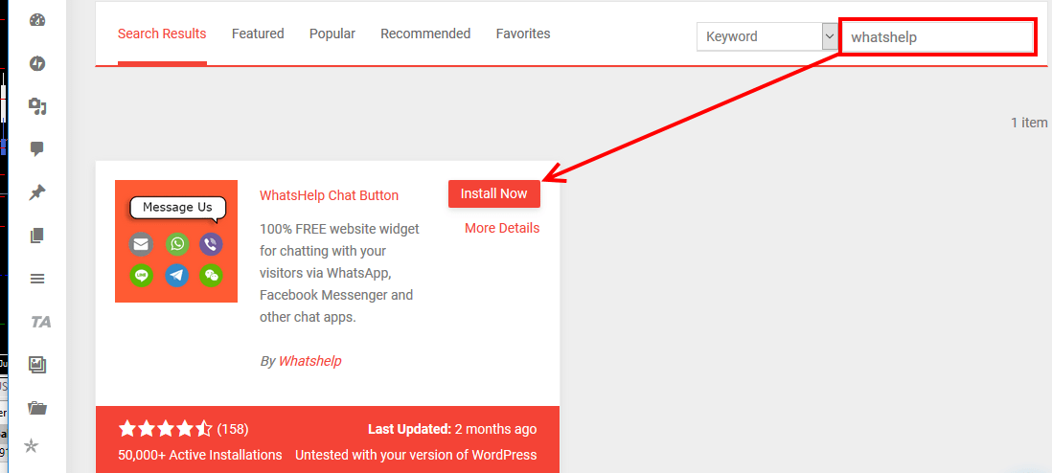The width and height of the screenshot is (1052, 473).
Task: Open the Dashboard palette icon in sidebar
Action: pos(37,20)
